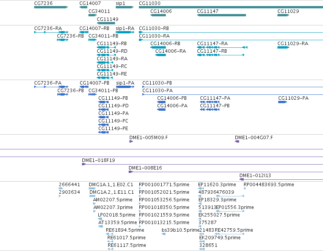Click the CG11030 gene label
Image resolution: width=323 pixels, height=251 pixels.
pyautogui.click(x=150, y=3)
